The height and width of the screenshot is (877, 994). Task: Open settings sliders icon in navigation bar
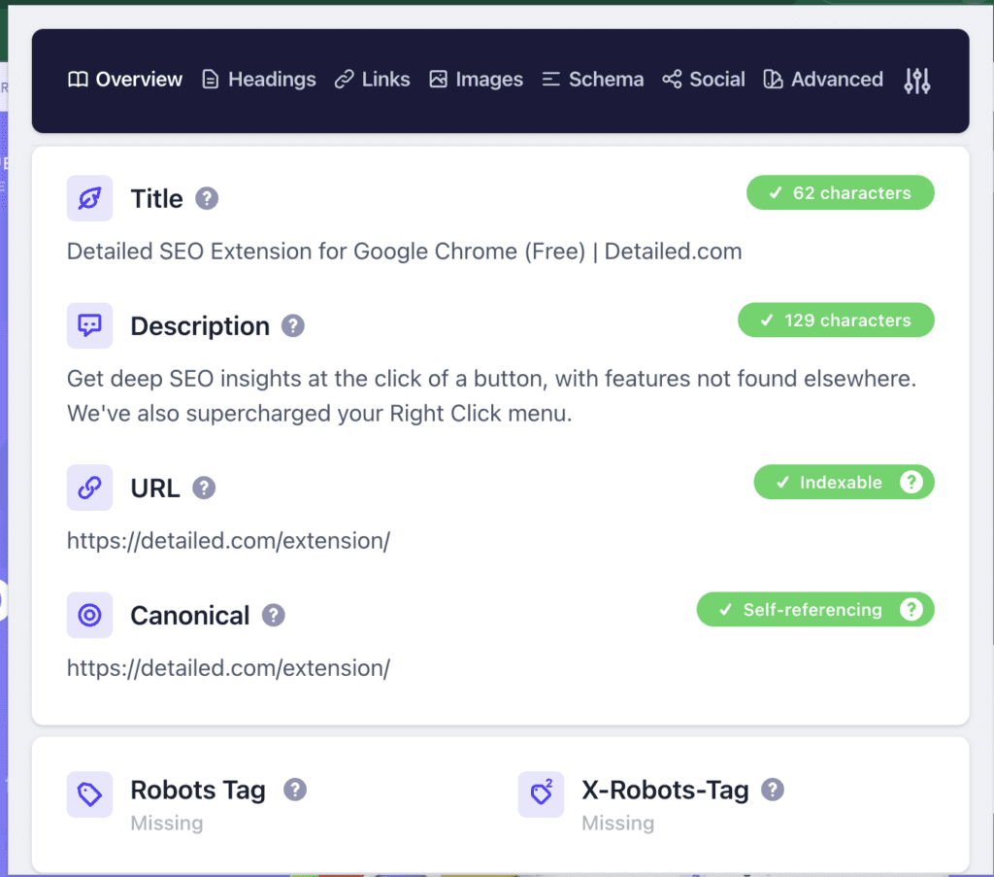(x=916, y=81)
